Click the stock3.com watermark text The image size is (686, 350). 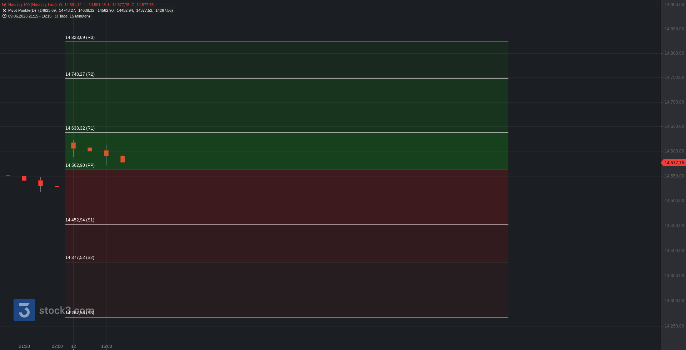[x=66, y=310]
